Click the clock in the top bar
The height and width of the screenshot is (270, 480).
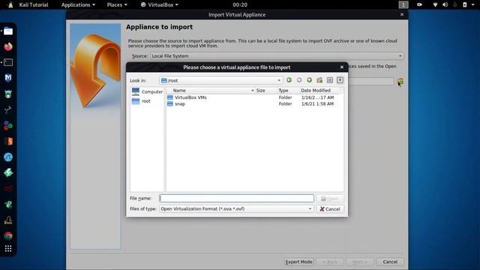tap(240, 4)
